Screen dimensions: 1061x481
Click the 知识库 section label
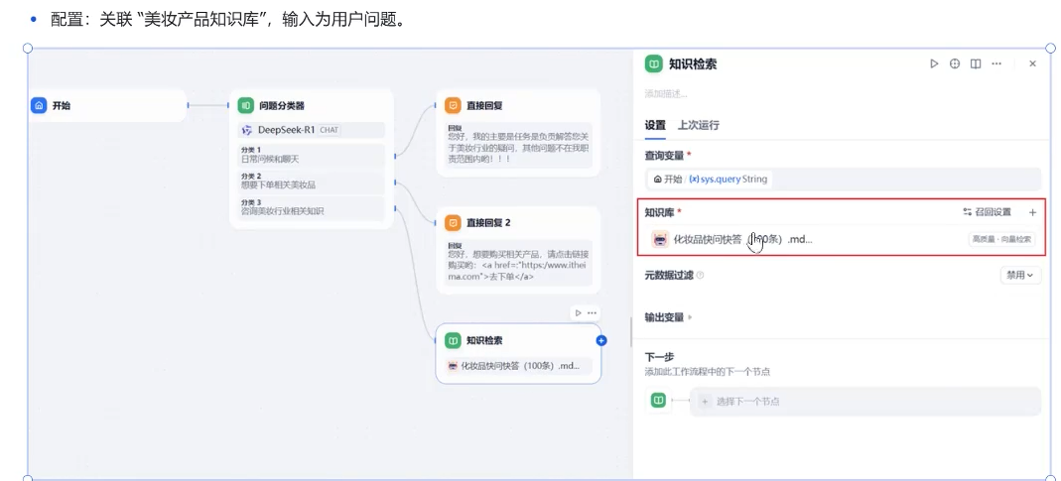[x=660, y=212]
